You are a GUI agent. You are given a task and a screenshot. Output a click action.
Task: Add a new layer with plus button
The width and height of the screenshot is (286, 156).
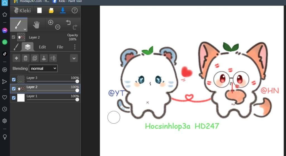[x=16, y=58]
